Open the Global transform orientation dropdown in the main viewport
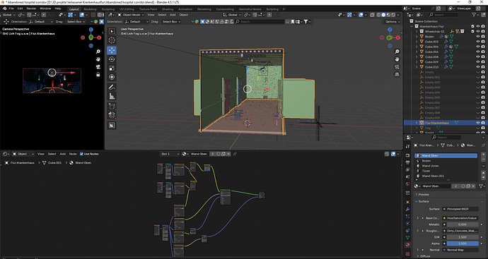The height and width of the screenshot is (259, 488). [x=233, y=15]
